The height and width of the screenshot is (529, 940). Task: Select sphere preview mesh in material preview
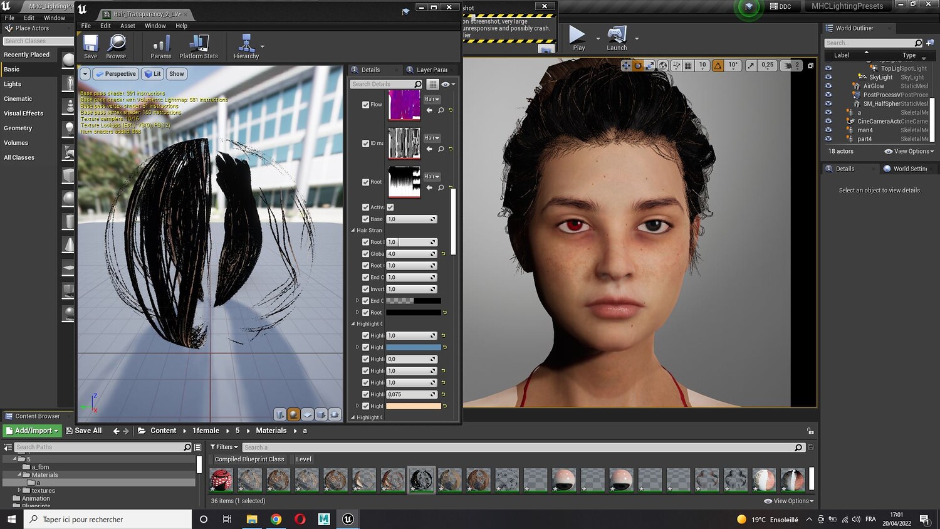pyautogui.click(x=293, y=414)
